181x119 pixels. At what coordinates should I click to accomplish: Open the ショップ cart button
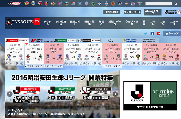click(172, 34)
